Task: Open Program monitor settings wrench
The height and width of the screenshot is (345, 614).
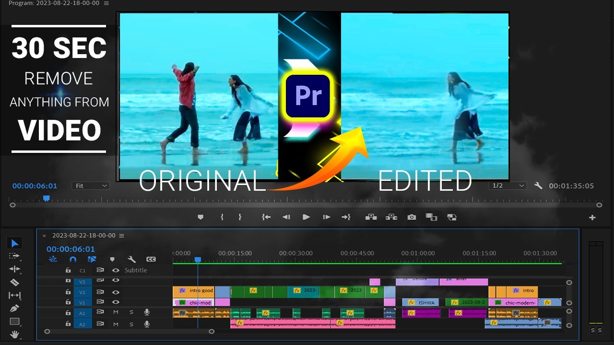Action: (x=538, y=185)
